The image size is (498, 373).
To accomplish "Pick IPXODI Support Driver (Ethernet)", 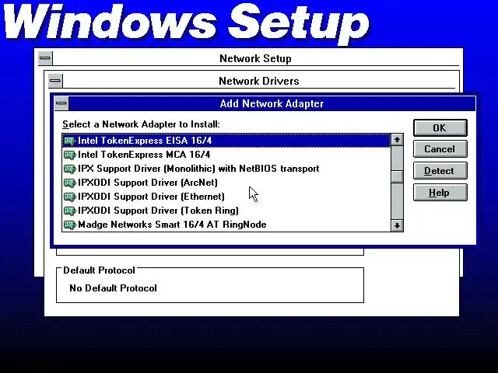I will coord(226,197).
